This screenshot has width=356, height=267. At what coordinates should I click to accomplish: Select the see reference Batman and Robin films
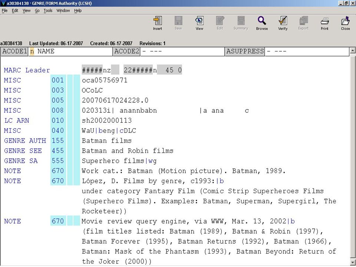128,151
